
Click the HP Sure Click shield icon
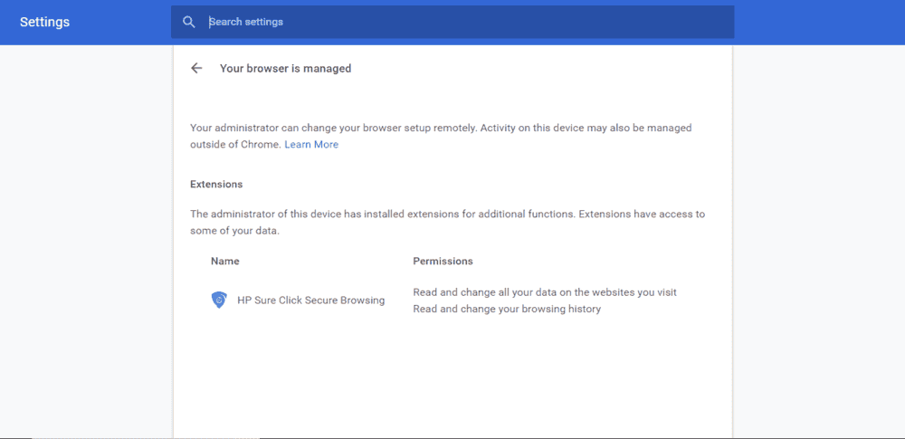[219, 301]
